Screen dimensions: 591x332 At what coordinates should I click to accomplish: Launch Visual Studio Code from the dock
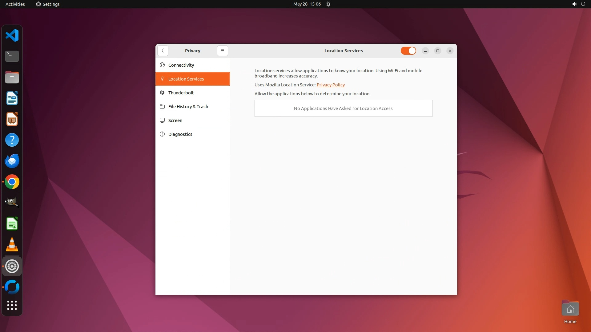[12, 35]
